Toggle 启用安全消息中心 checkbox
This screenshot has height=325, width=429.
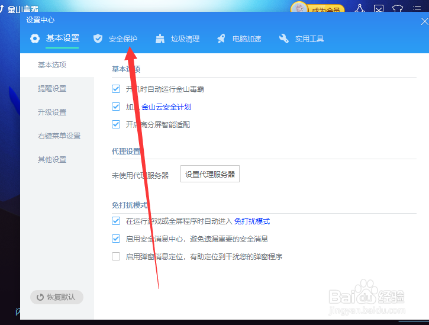[x=116, y=239]
